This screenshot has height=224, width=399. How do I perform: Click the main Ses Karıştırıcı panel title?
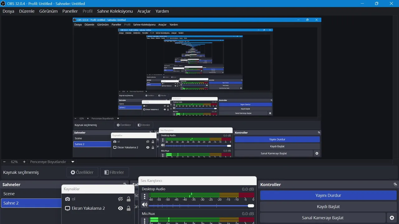[x=151, y=180]
